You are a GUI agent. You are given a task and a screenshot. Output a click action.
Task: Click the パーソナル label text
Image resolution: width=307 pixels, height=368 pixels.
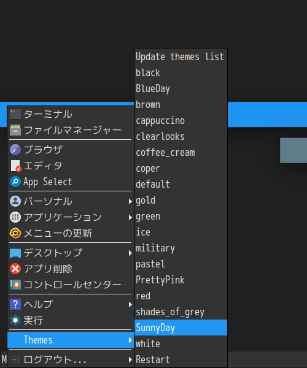pyautogui.click(x=48, y=201)
